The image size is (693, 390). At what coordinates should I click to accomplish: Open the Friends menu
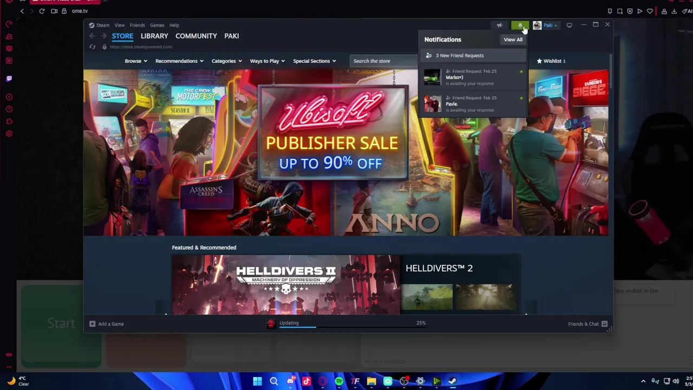(x=137, y=25)
